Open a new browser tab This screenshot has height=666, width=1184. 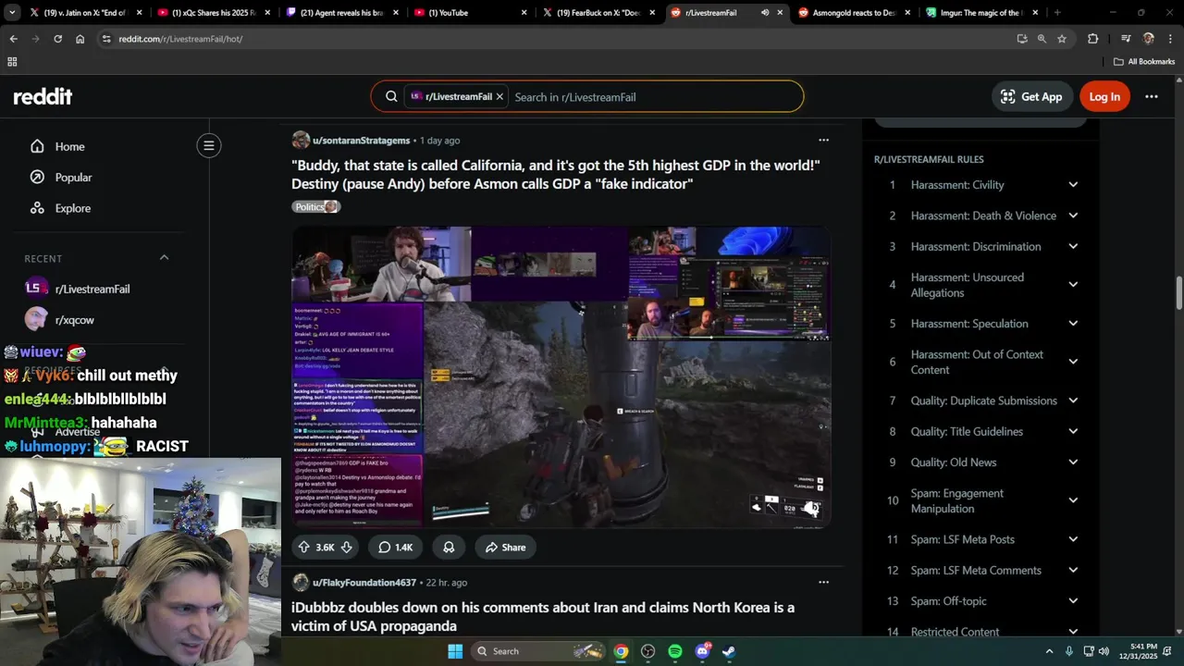[x=1057, y=13]
